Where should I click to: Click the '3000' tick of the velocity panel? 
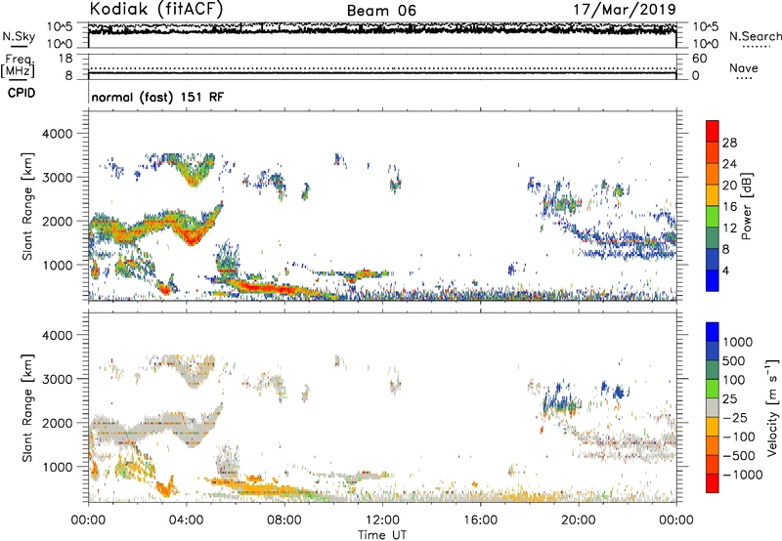(57, 379)
